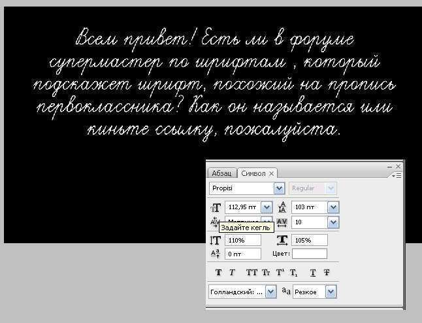Edit the tracking value 10 field
The height and width of the screenshot is (323, 422).
click(x=310, y=222)
